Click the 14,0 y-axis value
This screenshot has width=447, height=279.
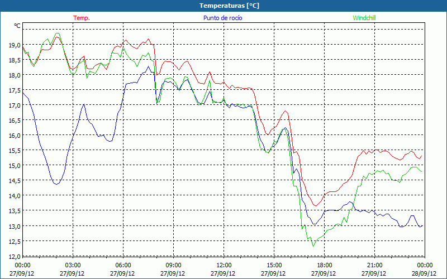(15, 196)
